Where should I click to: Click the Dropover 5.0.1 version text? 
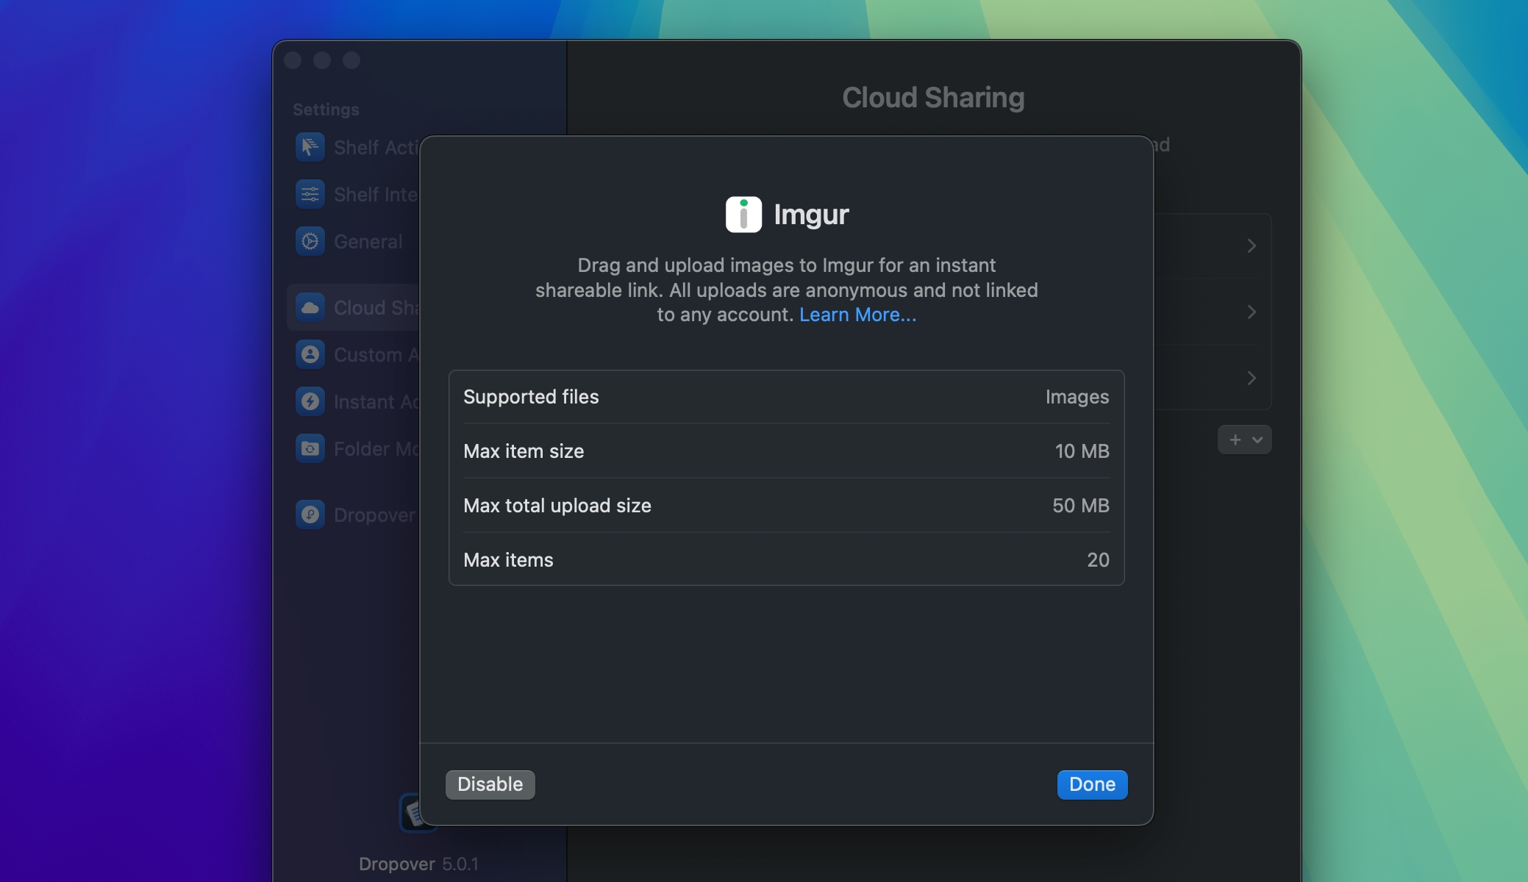click(418, 864)
